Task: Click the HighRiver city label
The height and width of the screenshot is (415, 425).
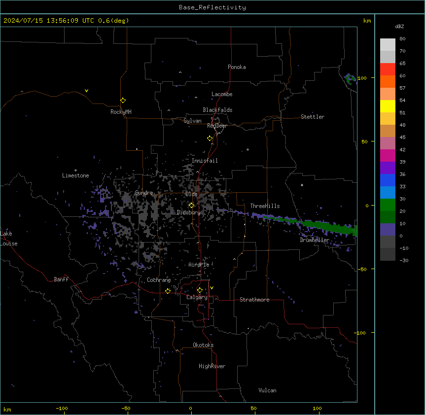Action: coord(212,366)
